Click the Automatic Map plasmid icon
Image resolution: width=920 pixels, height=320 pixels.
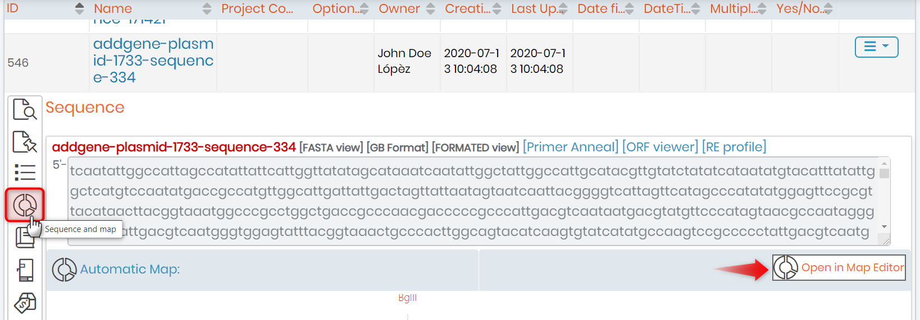click(x=64, y=270)
